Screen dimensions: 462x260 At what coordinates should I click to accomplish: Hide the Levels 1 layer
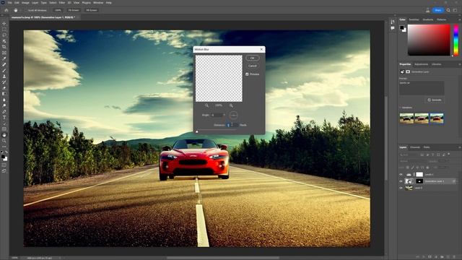pos(401,175)
